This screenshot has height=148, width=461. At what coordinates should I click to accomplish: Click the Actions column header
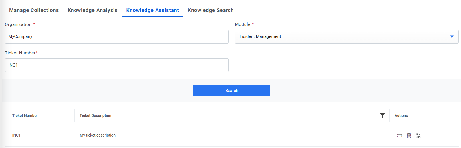(401, 116)
